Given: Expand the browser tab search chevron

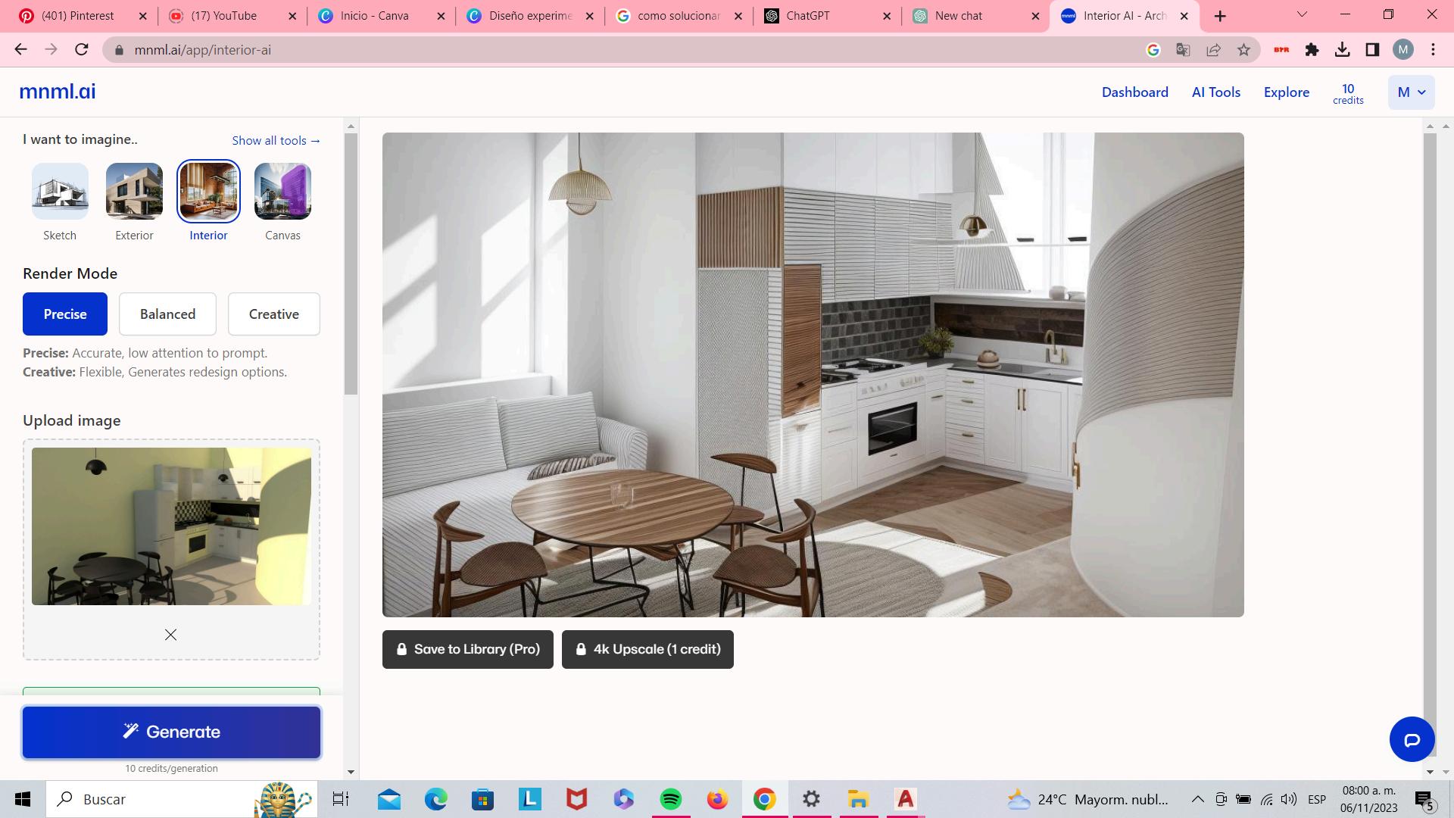Looking at the screenshot, I should [x=1302, y=15].
